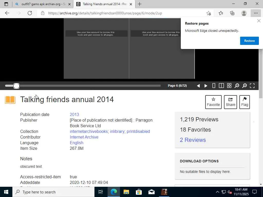Open the internetarchivebooks collection link

click(x=89, y=131)
